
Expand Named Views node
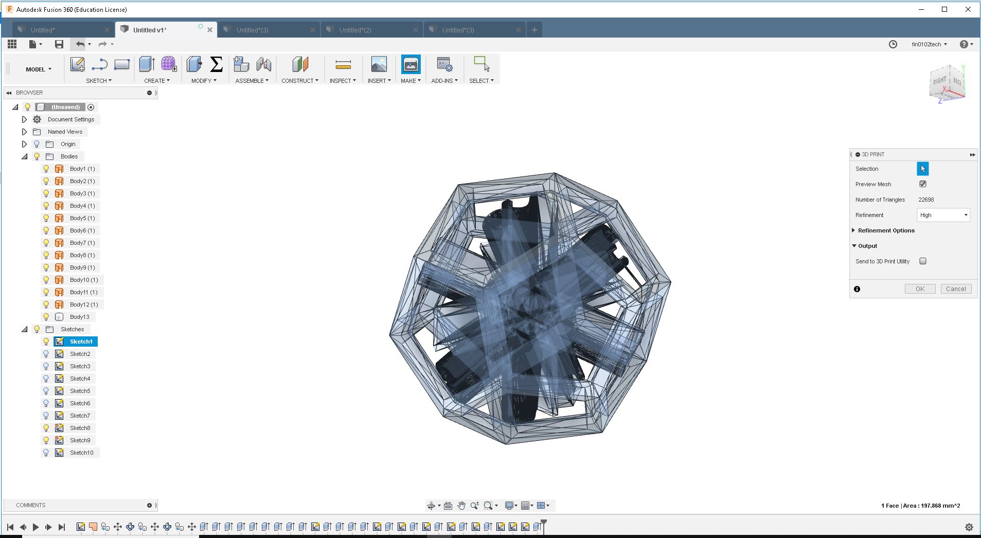tap(24, 132)
